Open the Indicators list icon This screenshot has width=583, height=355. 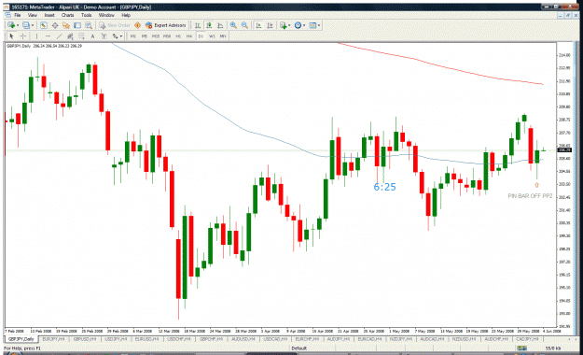pos(284,25)
